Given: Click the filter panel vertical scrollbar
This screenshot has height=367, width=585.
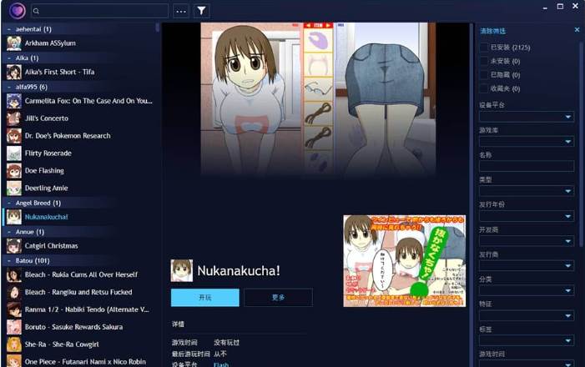Looking at the screenshot, I should 582,143.
